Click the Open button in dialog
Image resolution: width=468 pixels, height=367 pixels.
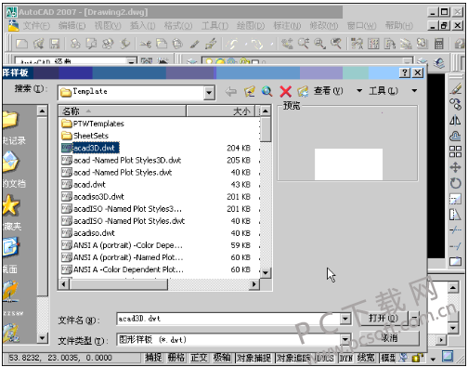click(x=383, y=319)
